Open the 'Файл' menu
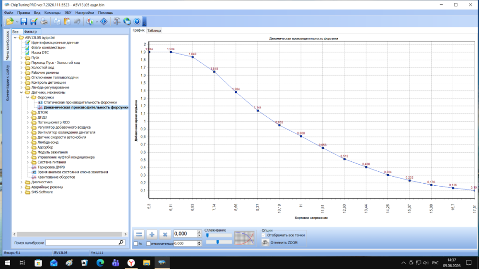 (x=9, y=12)
